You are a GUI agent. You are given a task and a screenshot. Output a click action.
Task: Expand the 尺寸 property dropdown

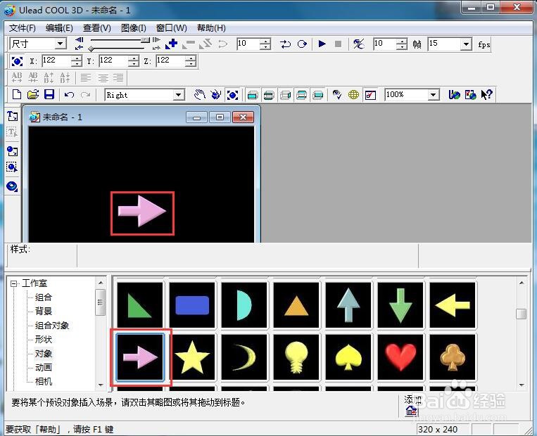[61, 44]
